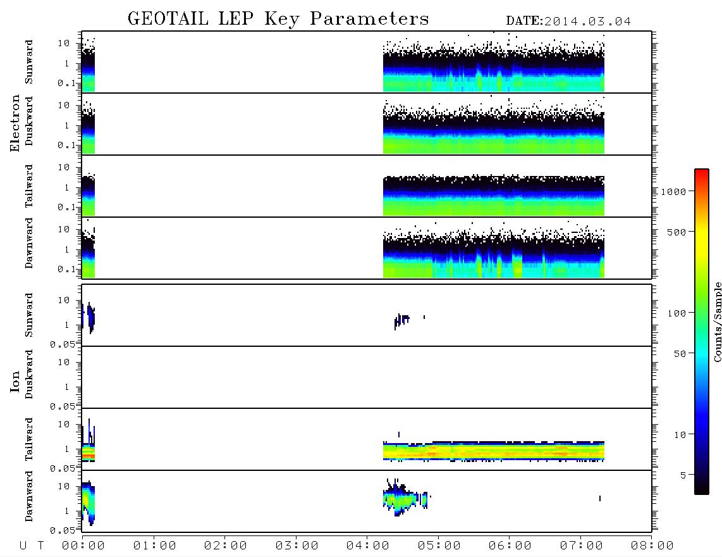Click the Ion Tailward spectrogram band after 04:00
Viewport: 722px width, 557px height.
point(494,451)
